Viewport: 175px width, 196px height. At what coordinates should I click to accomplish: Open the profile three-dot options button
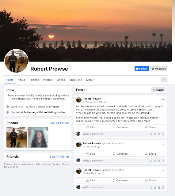click(x=164, y=80)
